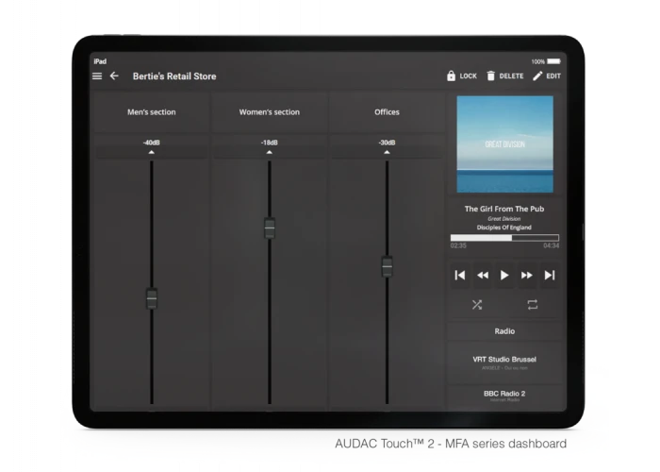The width and height of the screenshot is (660, 472).
Task: Lock the Bertie's Retail Store dashboard
Action: (462, 76)
